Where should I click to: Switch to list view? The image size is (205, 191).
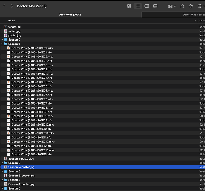(x=138, y=6)
